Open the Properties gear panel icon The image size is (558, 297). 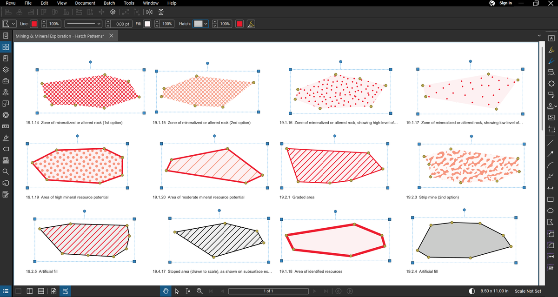click(x=6, y=115)
